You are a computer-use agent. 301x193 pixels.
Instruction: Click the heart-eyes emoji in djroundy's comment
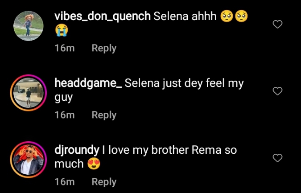click(94, 164)
